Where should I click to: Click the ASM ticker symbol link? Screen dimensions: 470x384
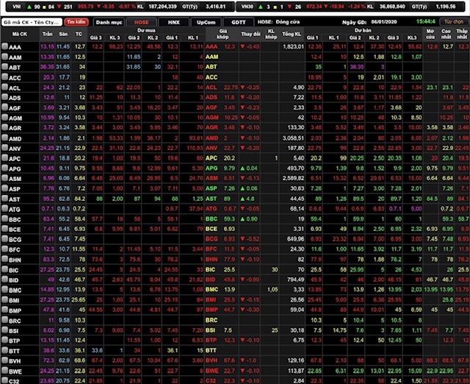point(15,178)
